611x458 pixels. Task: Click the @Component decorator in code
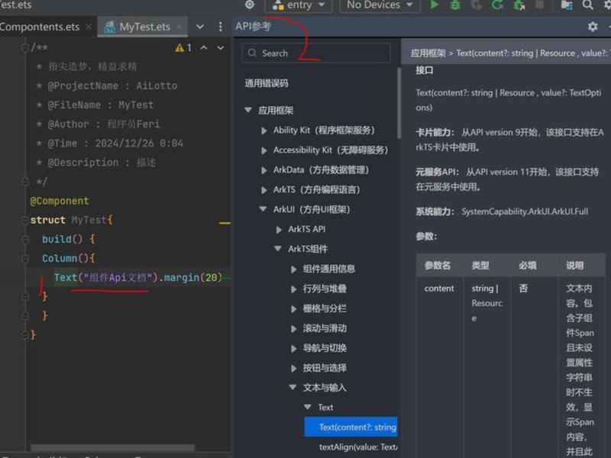click(x=60, y=201)
